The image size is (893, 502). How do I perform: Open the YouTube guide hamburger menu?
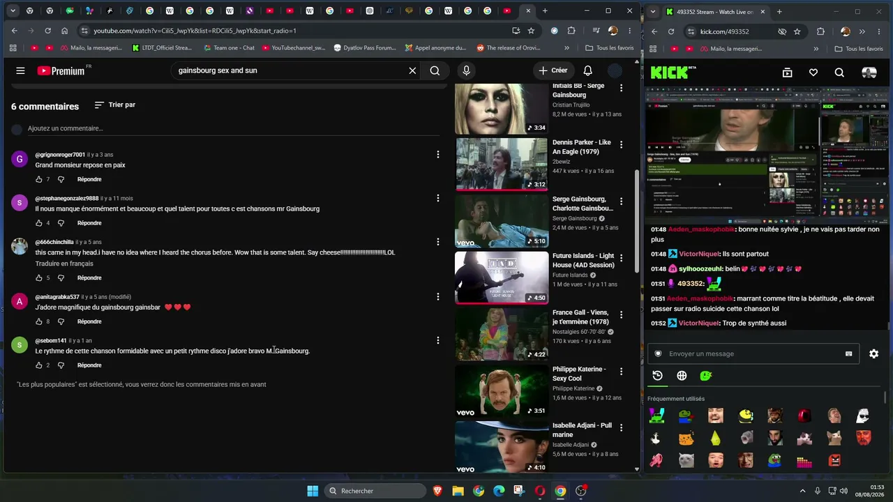click(x=20, y=70)
